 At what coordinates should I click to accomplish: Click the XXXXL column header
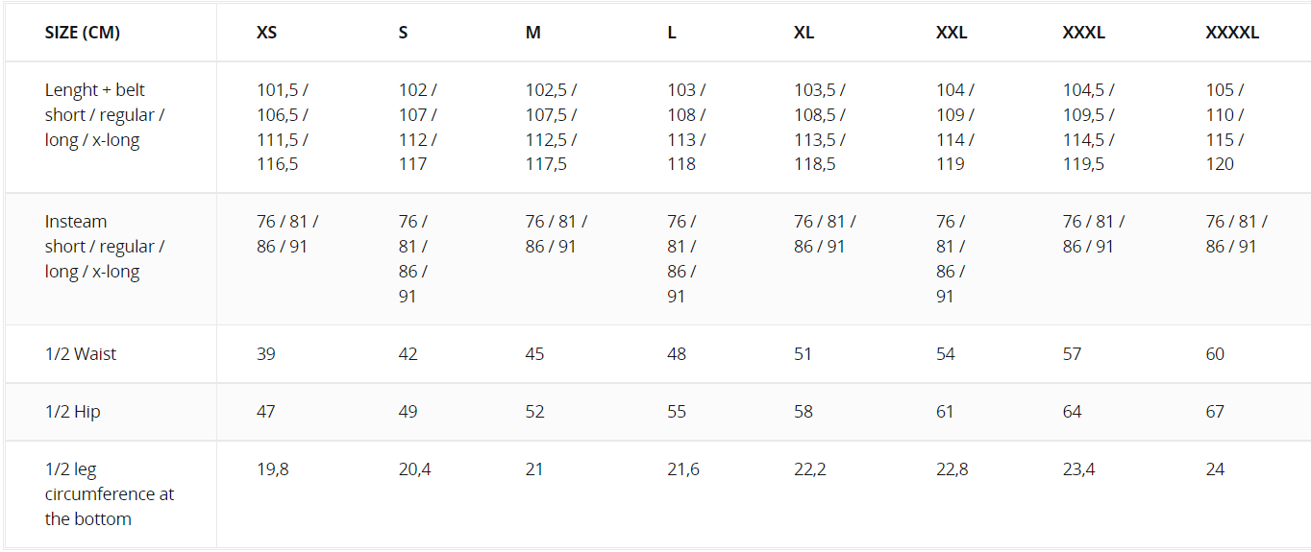pos(1232,33)
